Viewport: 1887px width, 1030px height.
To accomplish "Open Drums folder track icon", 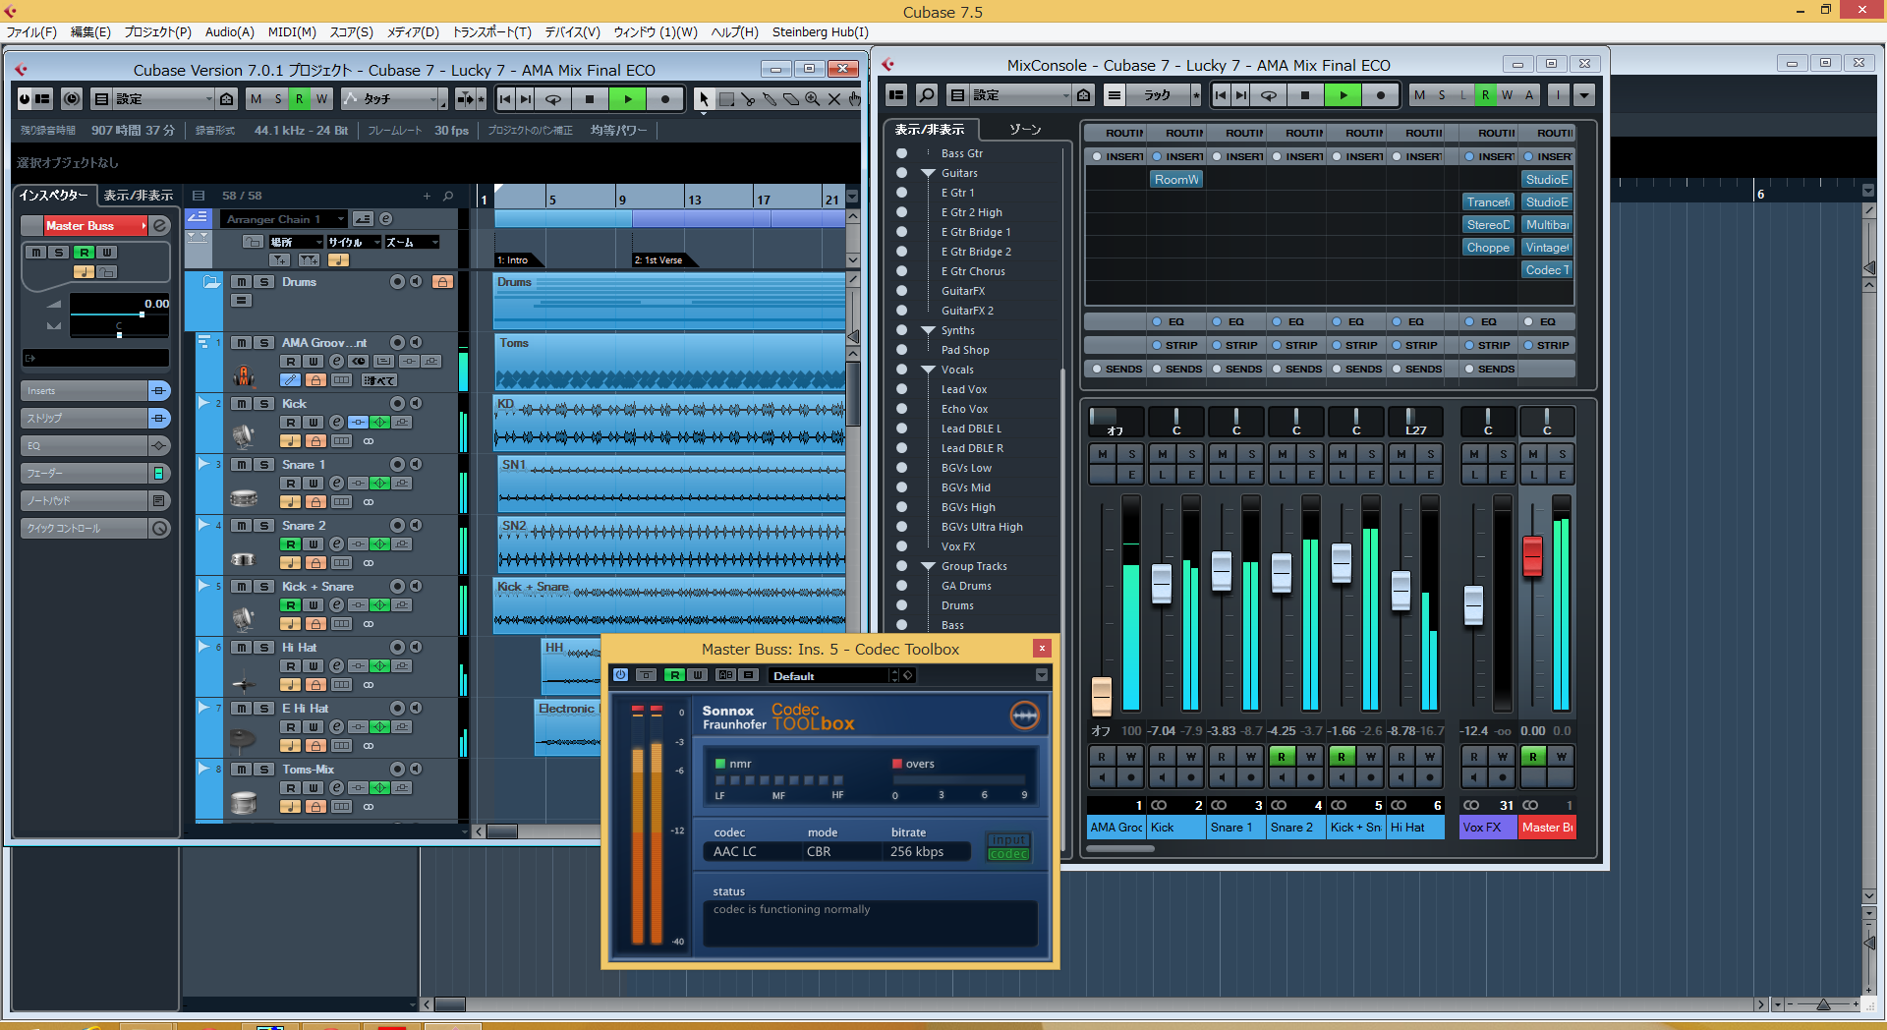I will [x=211, y=282].
